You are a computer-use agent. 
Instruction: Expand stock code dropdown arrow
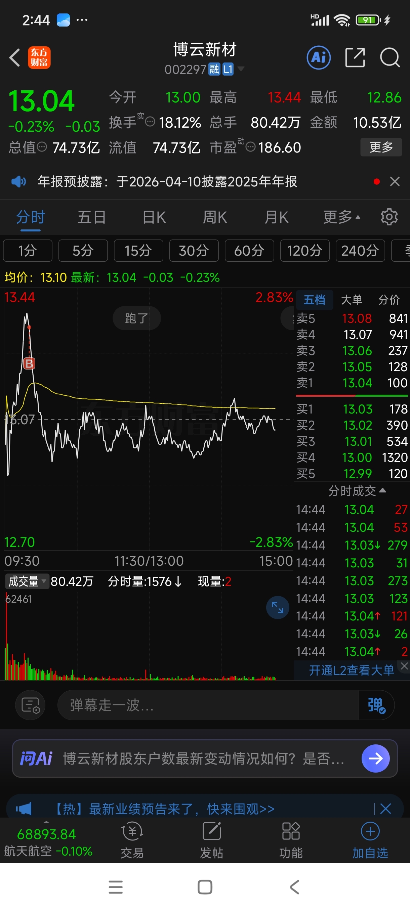point(241,68)
